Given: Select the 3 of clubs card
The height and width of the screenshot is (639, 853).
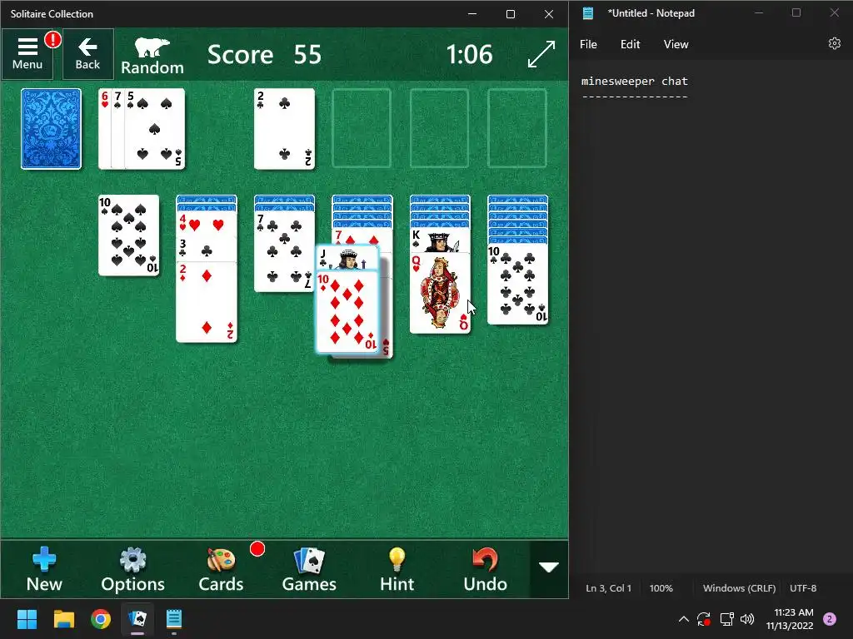Looking at the screenshot, I should (x=207, y=249).
